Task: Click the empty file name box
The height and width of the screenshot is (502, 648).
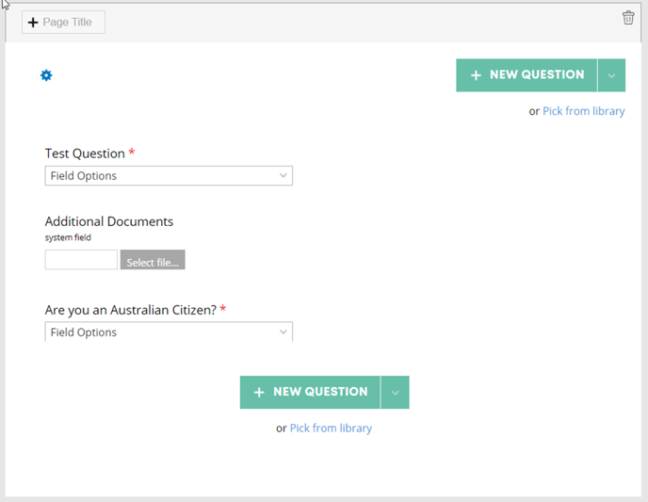Action: (81, 259)
